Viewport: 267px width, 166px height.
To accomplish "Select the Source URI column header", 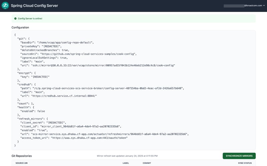I will pos(22,163).
